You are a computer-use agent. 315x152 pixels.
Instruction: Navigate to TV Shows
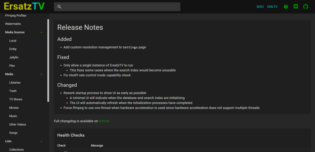click(x=16, y=99)
